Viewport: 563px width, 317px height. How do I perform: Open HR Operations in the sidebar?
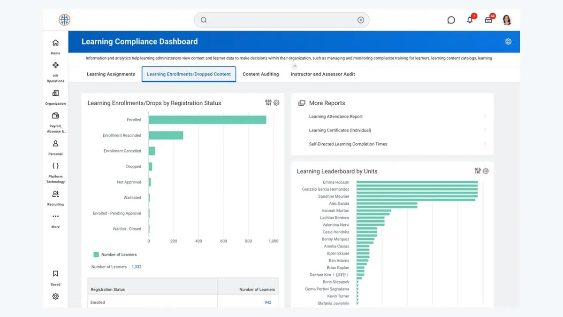pyautogui.click(x=55, y=72)
